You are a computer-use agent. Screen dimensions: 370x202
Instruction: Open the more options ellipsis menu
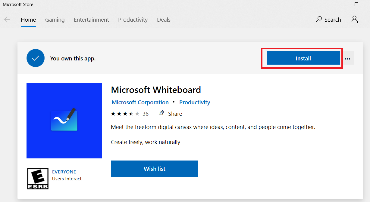347,58
